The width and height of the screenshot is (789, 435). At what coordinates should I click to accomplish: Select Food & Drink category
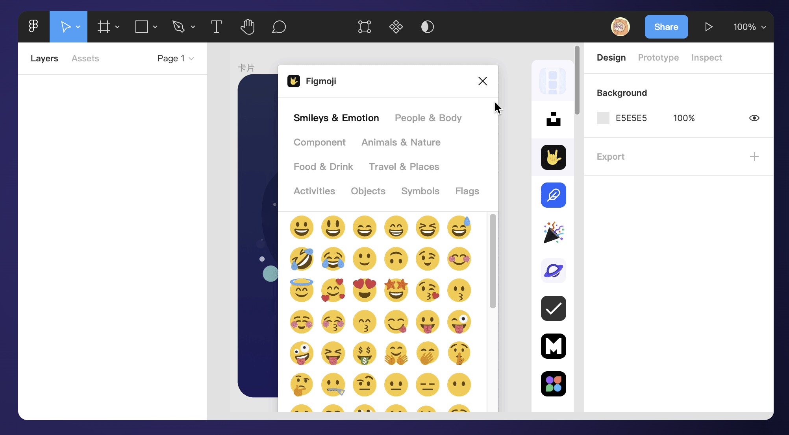[323, 167]
